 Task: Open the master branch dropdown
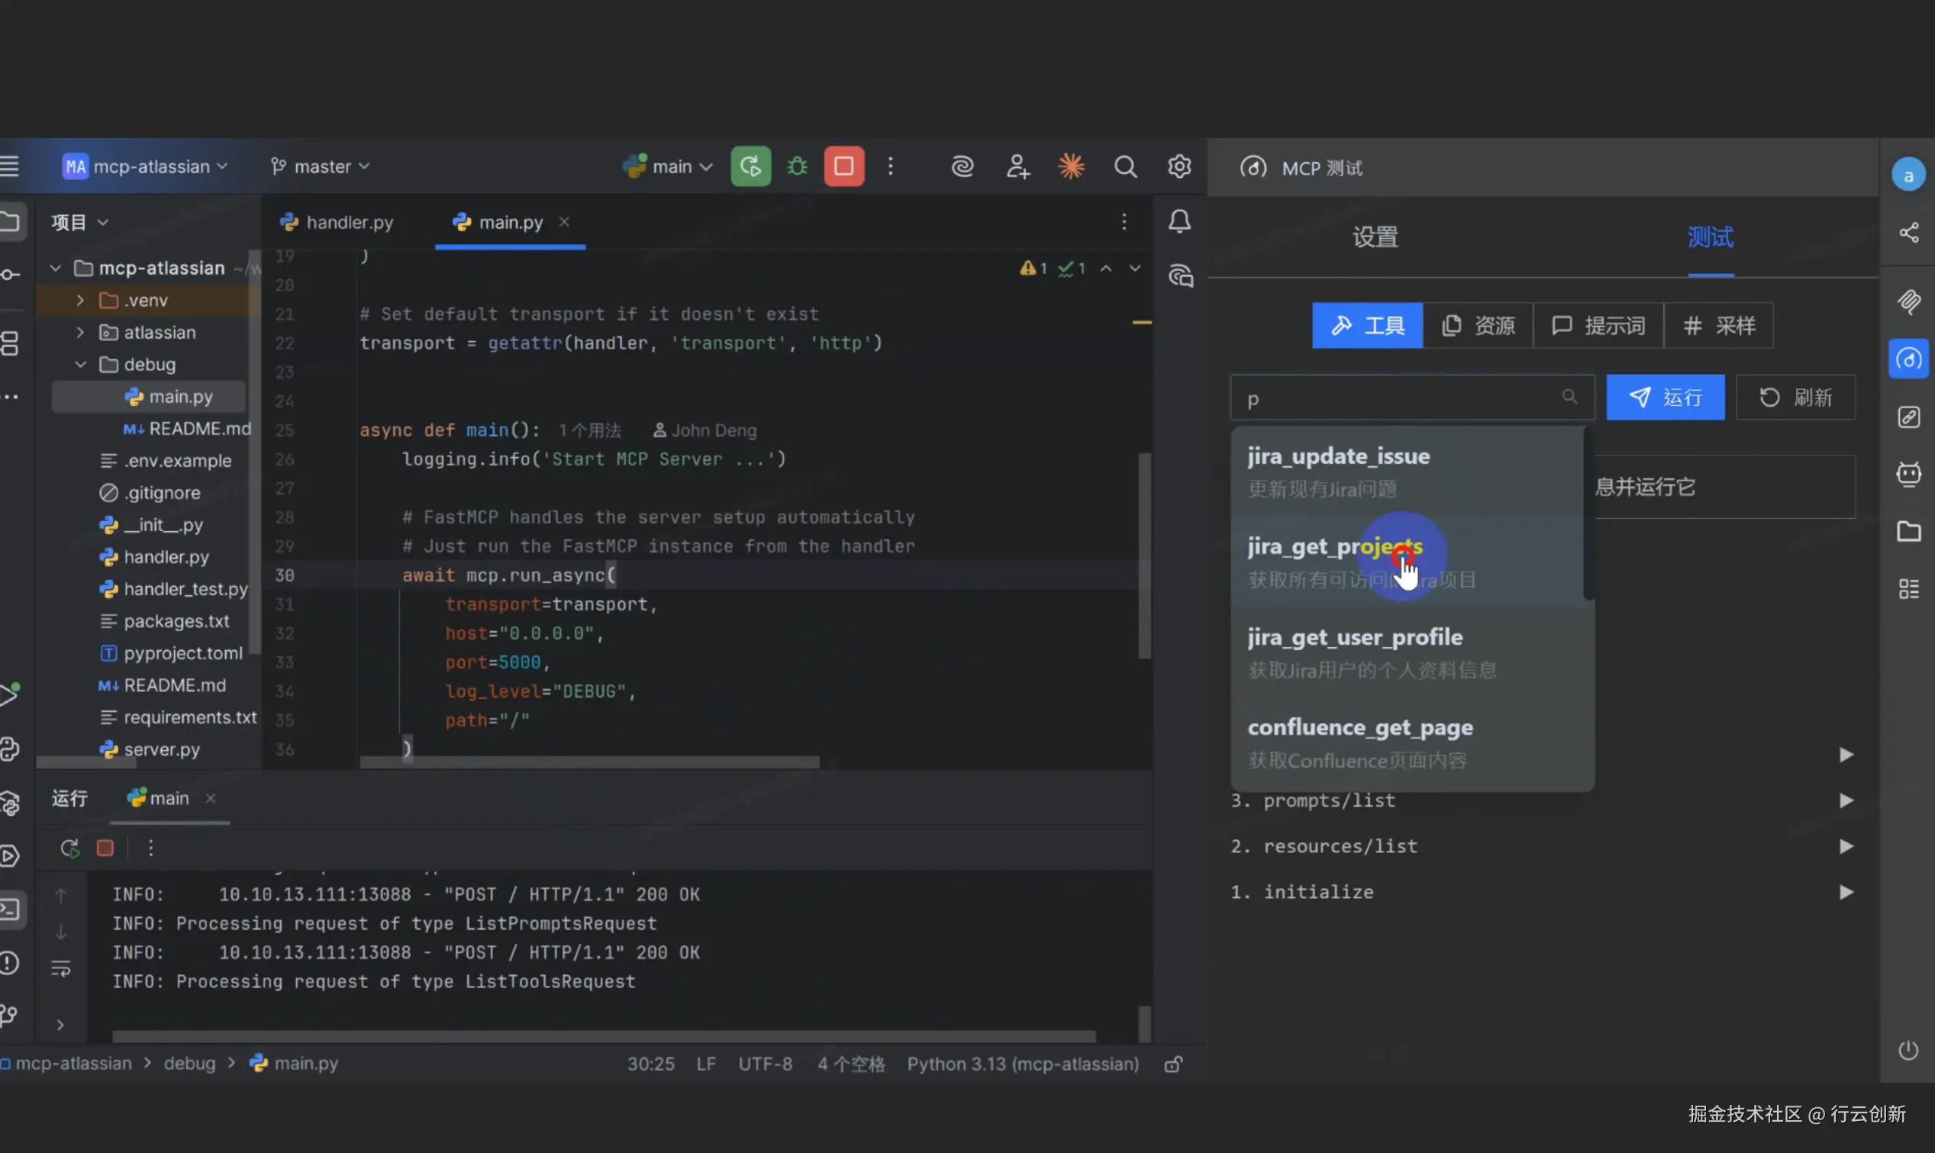coord(320,166)
